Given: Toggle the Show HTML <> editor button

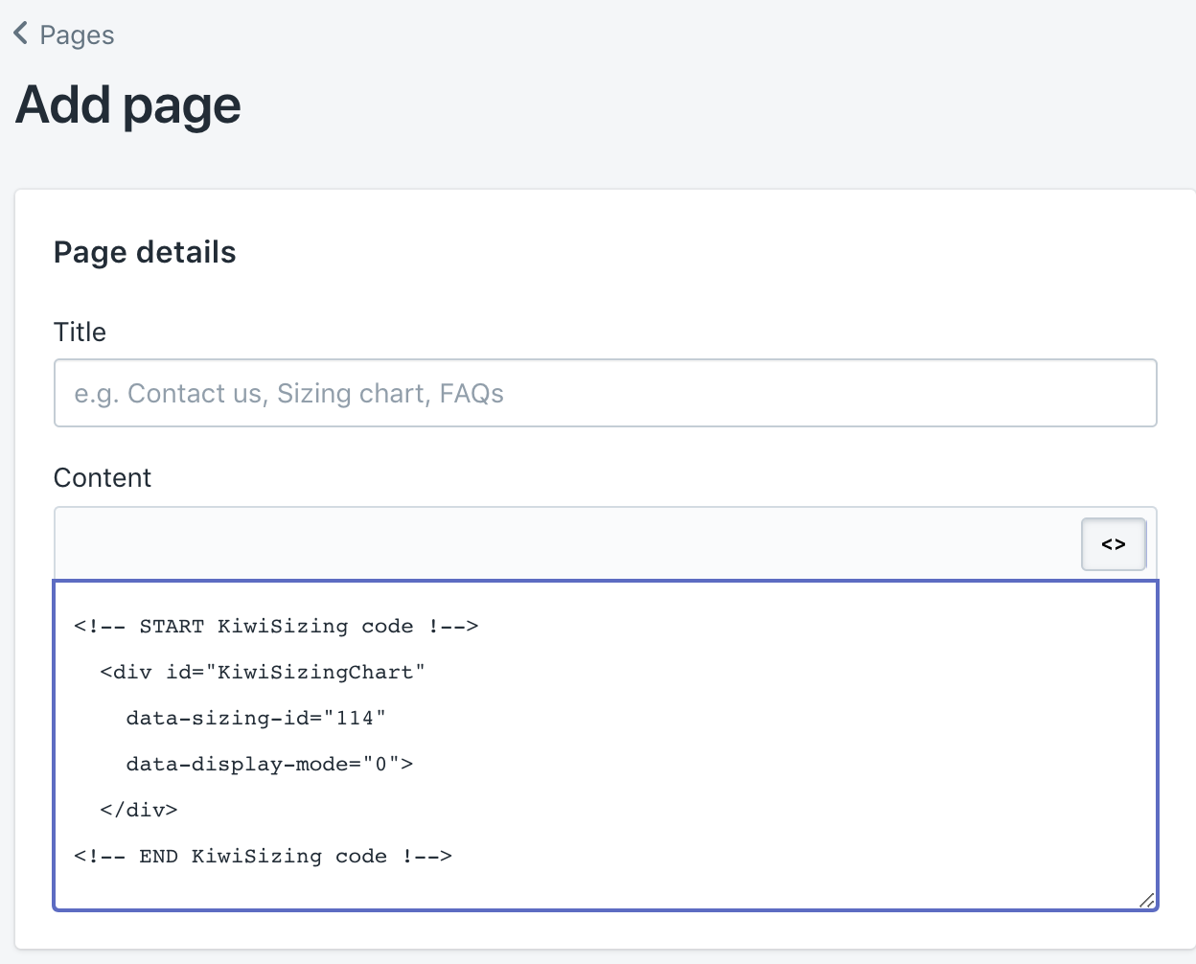Looking at the screenshot, I should tap(1113, 544).
